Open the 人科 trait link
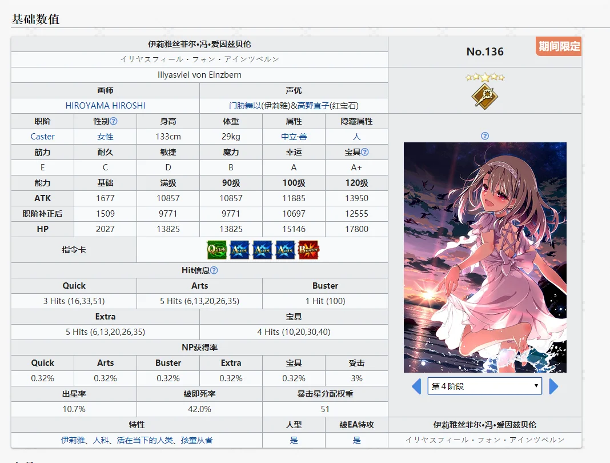This screenshot has width=610, height=463. coord(101,440)
